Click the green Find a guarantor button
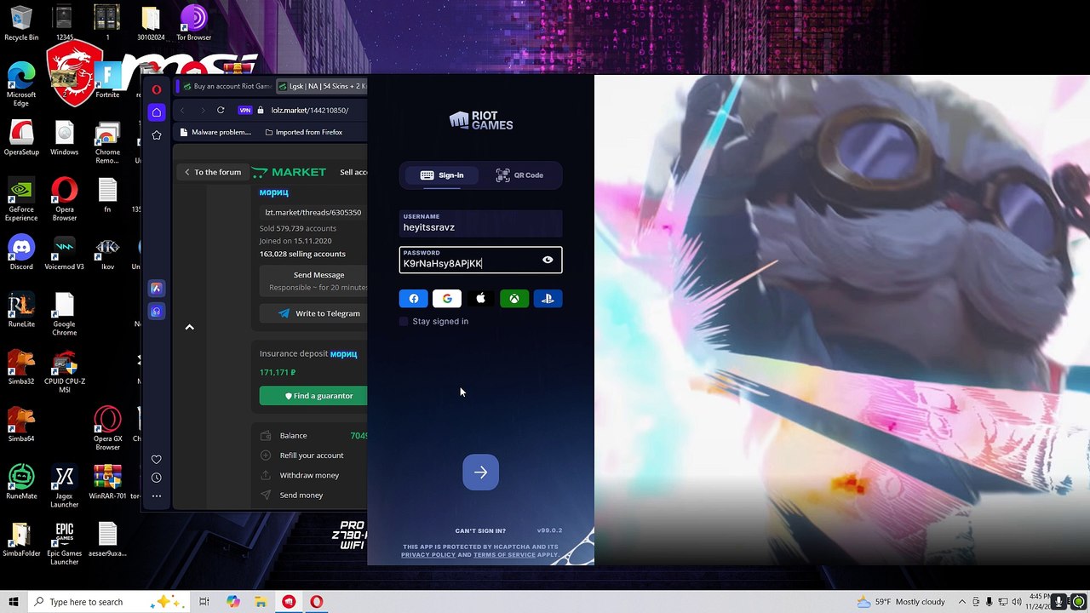Screen dimensions: 1090x613 coord(313,396)
